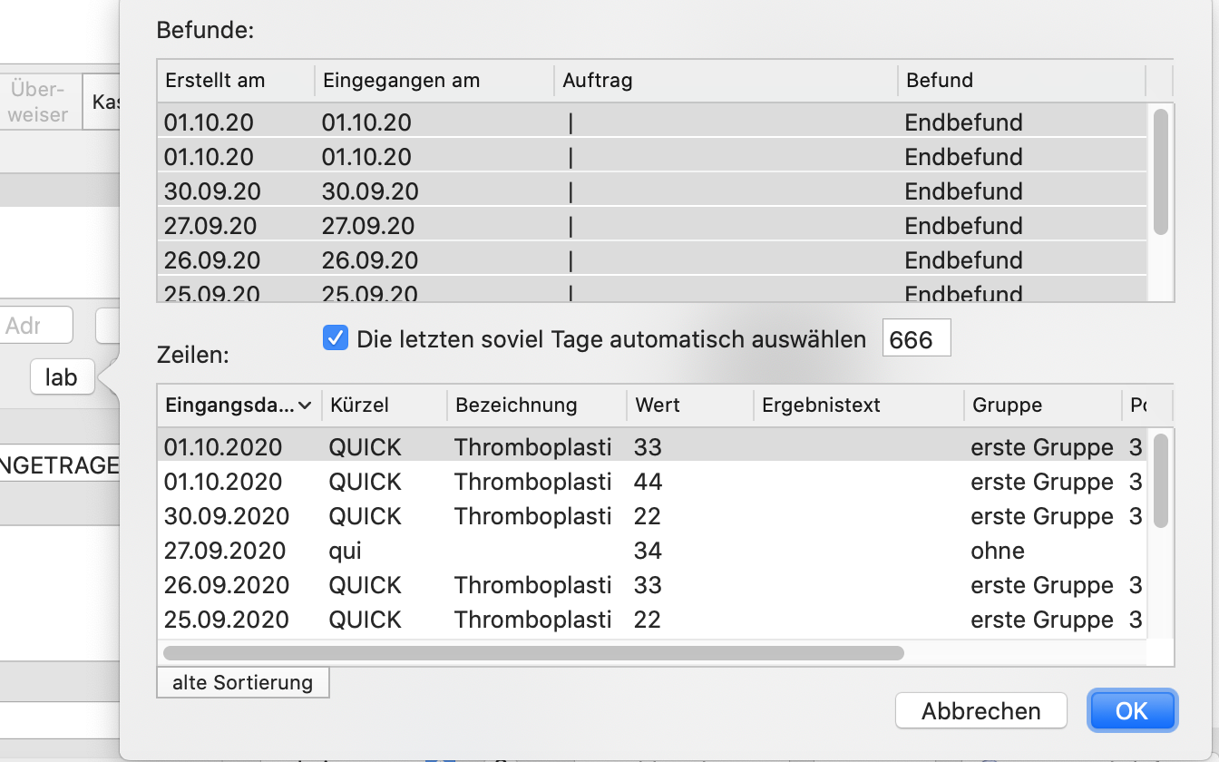Screen dimensions: 1219x762
Task: Click the 'alte Sortierung' button
Action: click(x=242, y=682)
